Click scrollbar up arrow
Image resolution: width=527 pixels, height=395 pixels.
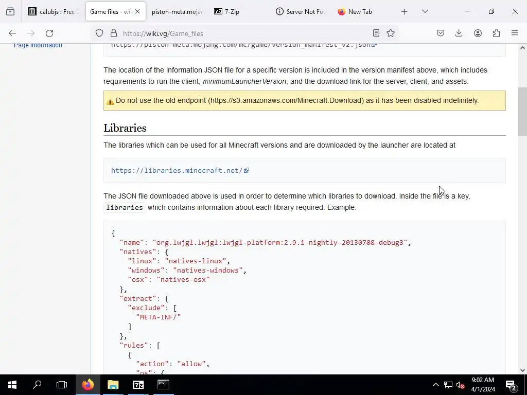[522, 48]
